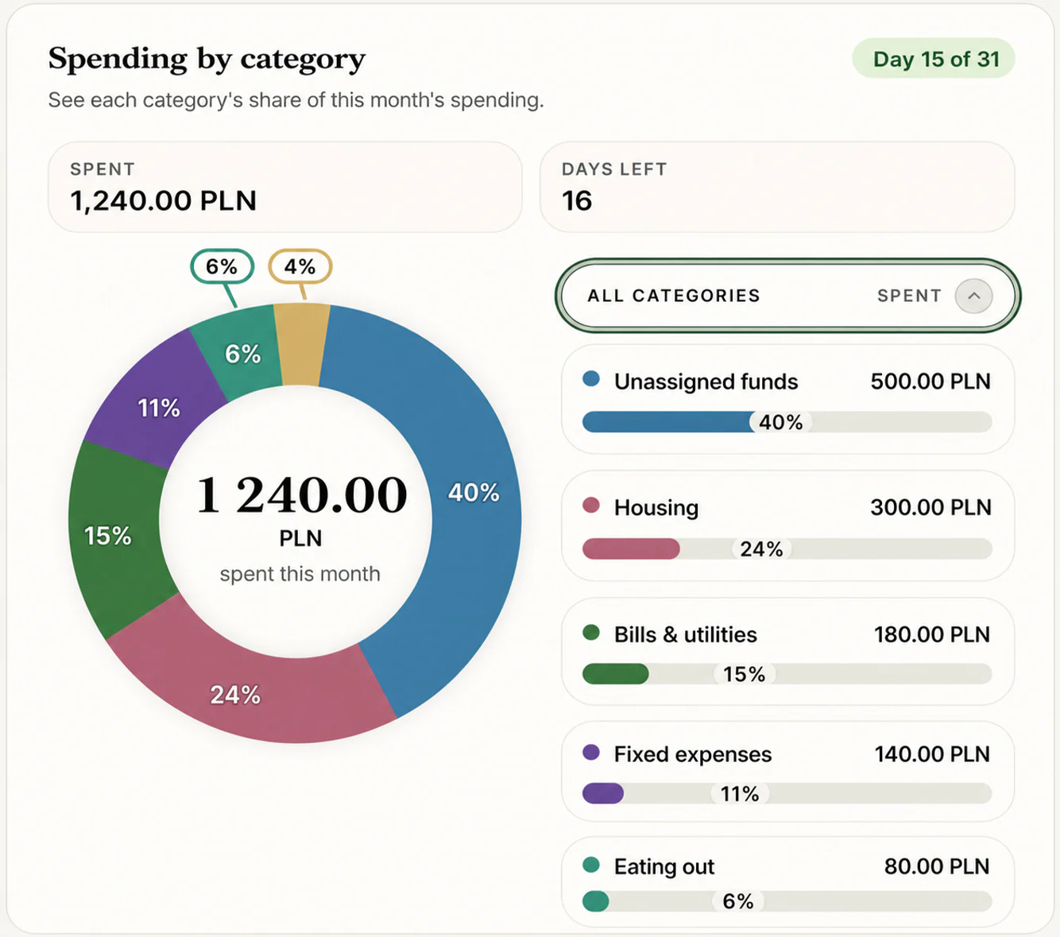The height and width of the screenshot is (937, 1060).
Task: Click the yellow 4% callout bubble
Action: [x=300, y=266]
